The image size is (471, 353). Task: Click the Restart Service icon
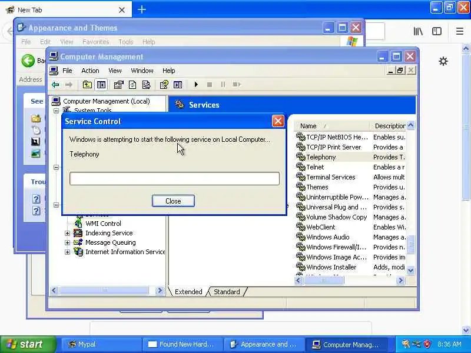(x=237, y=85)
